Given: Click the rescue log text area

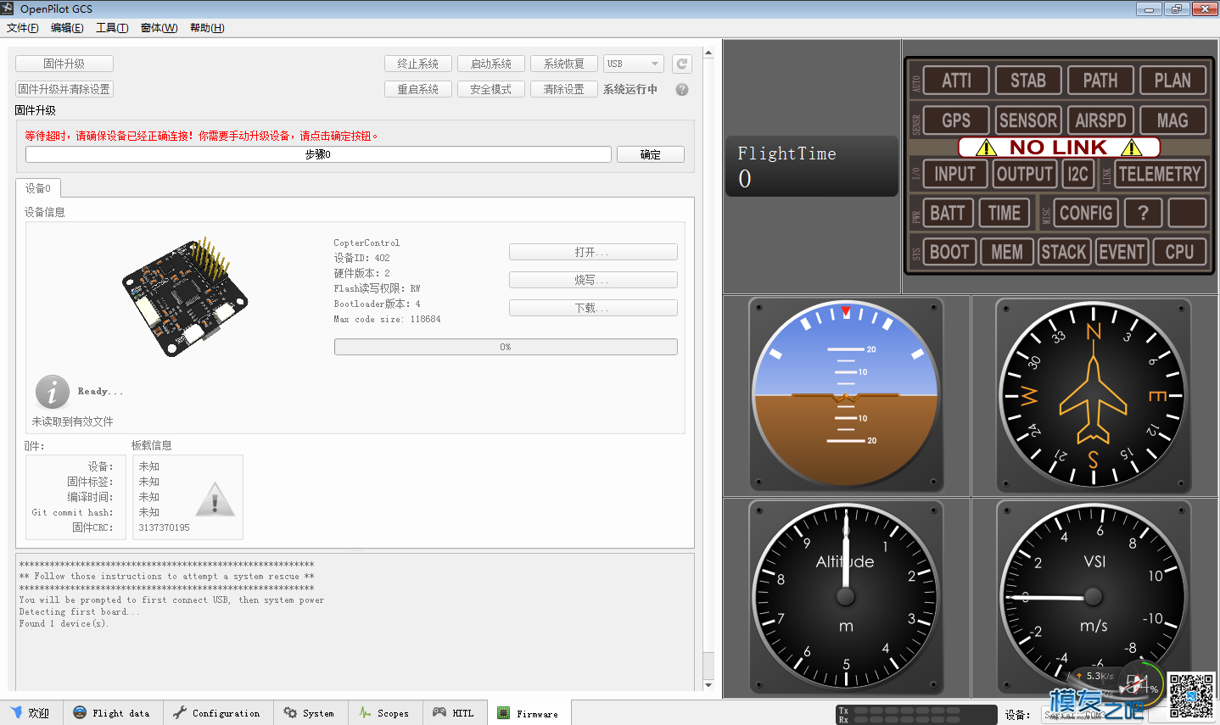Looking at the screenshot, I should 355,622.
